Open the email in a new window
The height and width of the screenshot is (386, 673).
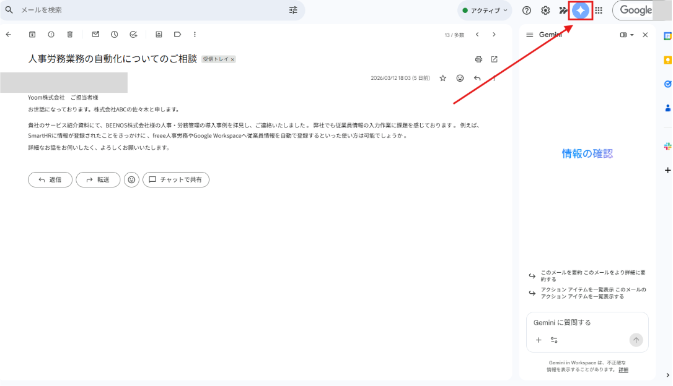tap(494, 59)
